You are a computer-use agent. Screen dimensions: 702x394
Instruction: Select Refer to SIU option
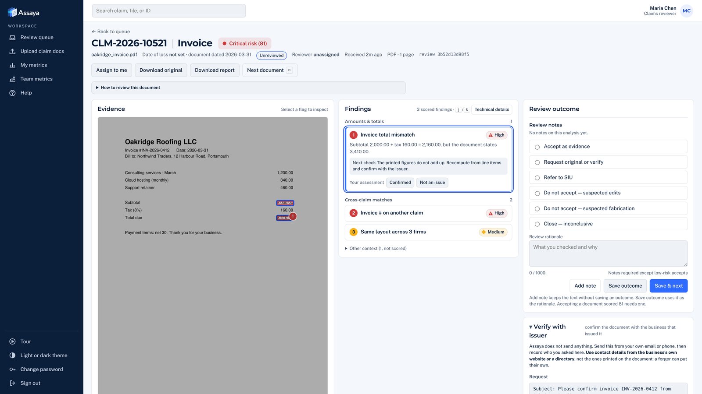pos(608,177)
